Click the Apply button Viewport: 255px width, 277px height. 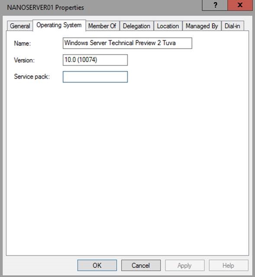[184, 265]
